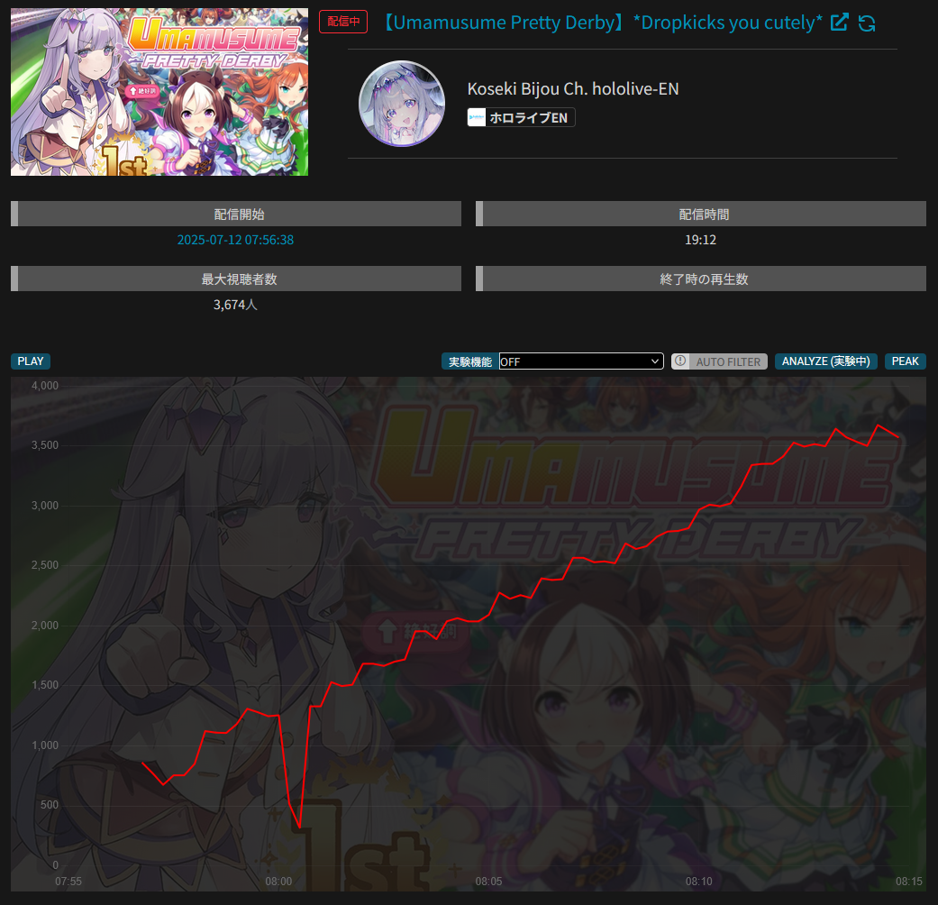Click the stream thumbnail image

(159, 92)
